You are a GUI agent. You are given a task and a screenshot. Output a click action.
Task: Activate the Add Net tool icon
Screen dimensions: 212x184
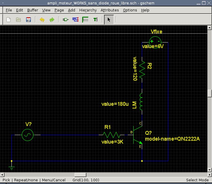75,20
